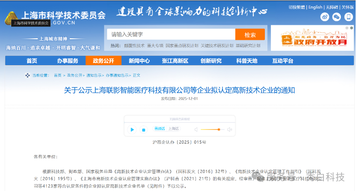Click the loud volume speaker icon

pyautogui.click(x=229, y=129)
